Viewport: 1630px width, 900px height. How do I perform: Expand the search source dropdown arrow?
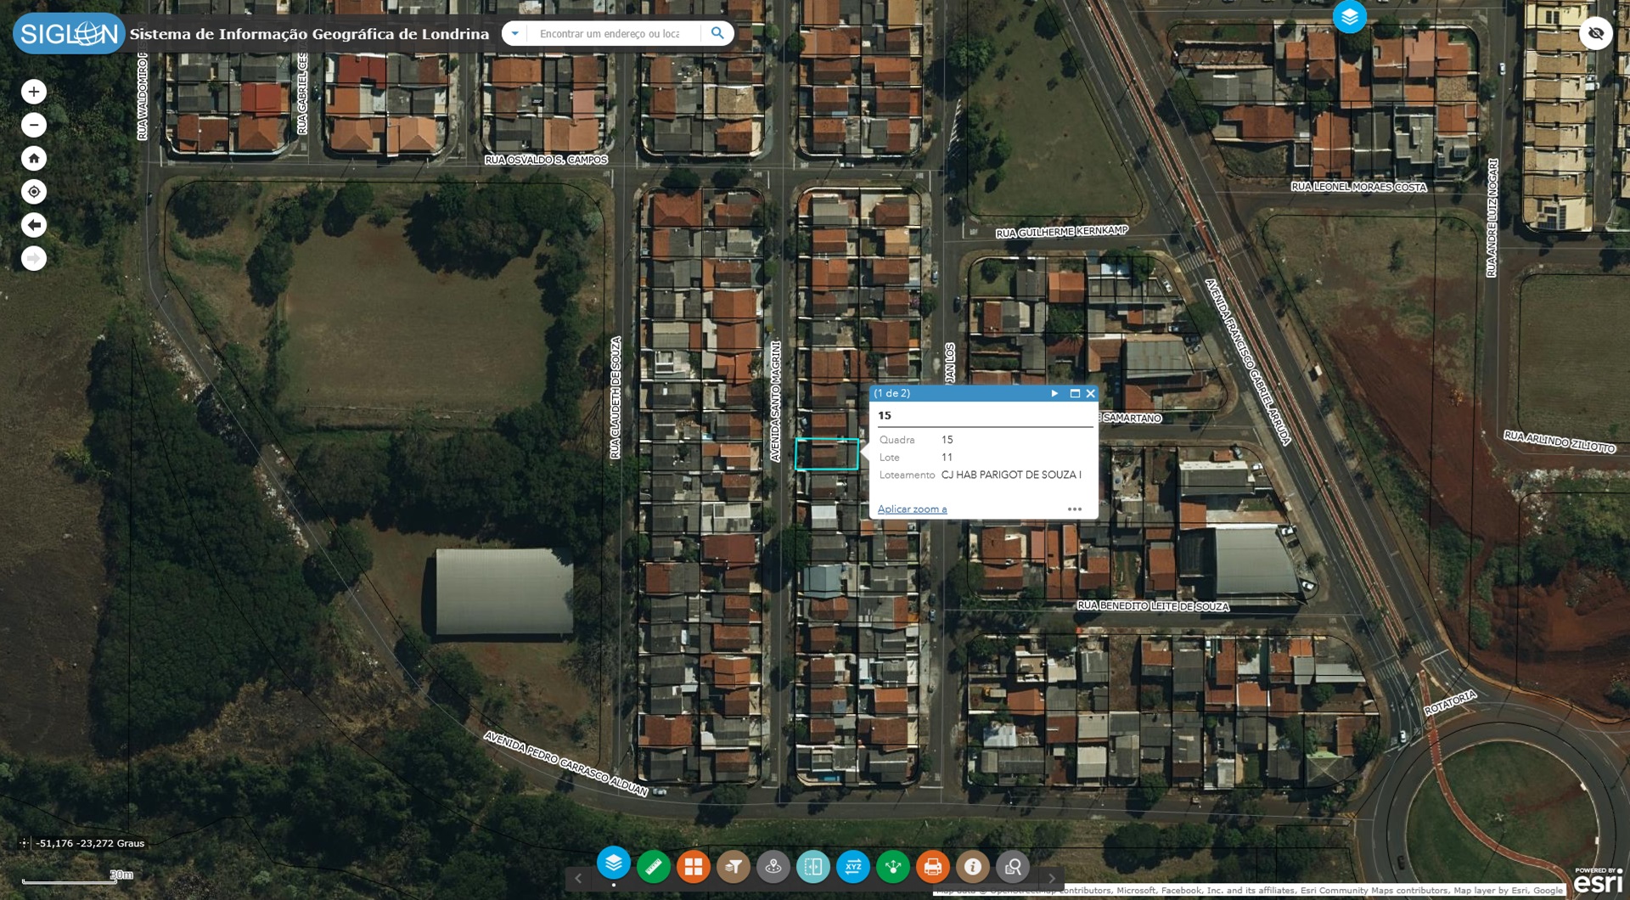pos(514,33)
